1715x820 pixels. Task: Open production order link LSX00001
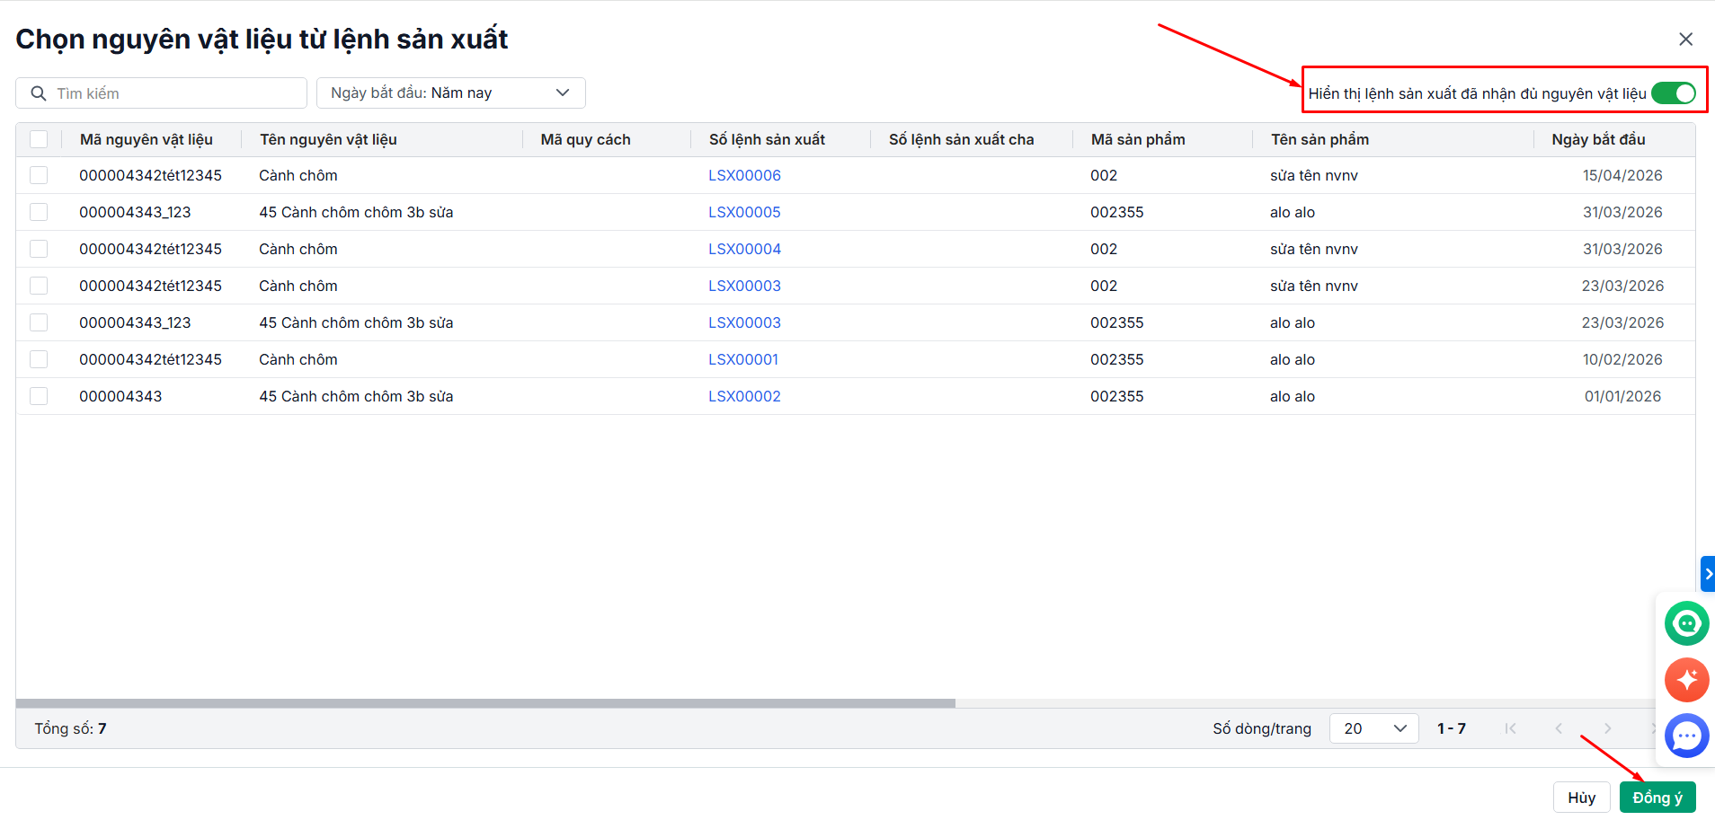(743, 359)
